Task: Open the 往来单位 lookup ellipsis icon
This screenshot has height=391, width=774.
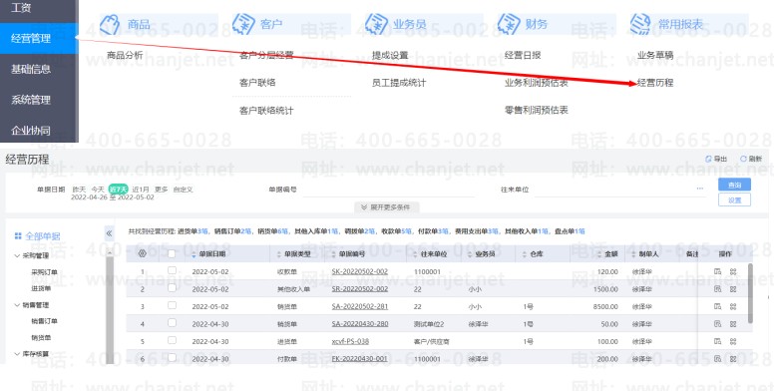Action: pyautogui.click(x=700, y=189)
